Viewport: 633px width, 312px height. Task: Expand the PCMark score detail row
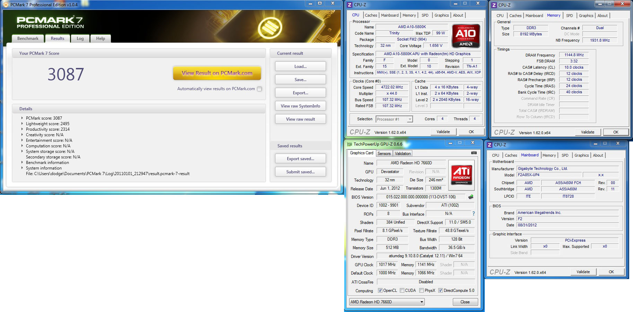[x=22, y=118]
